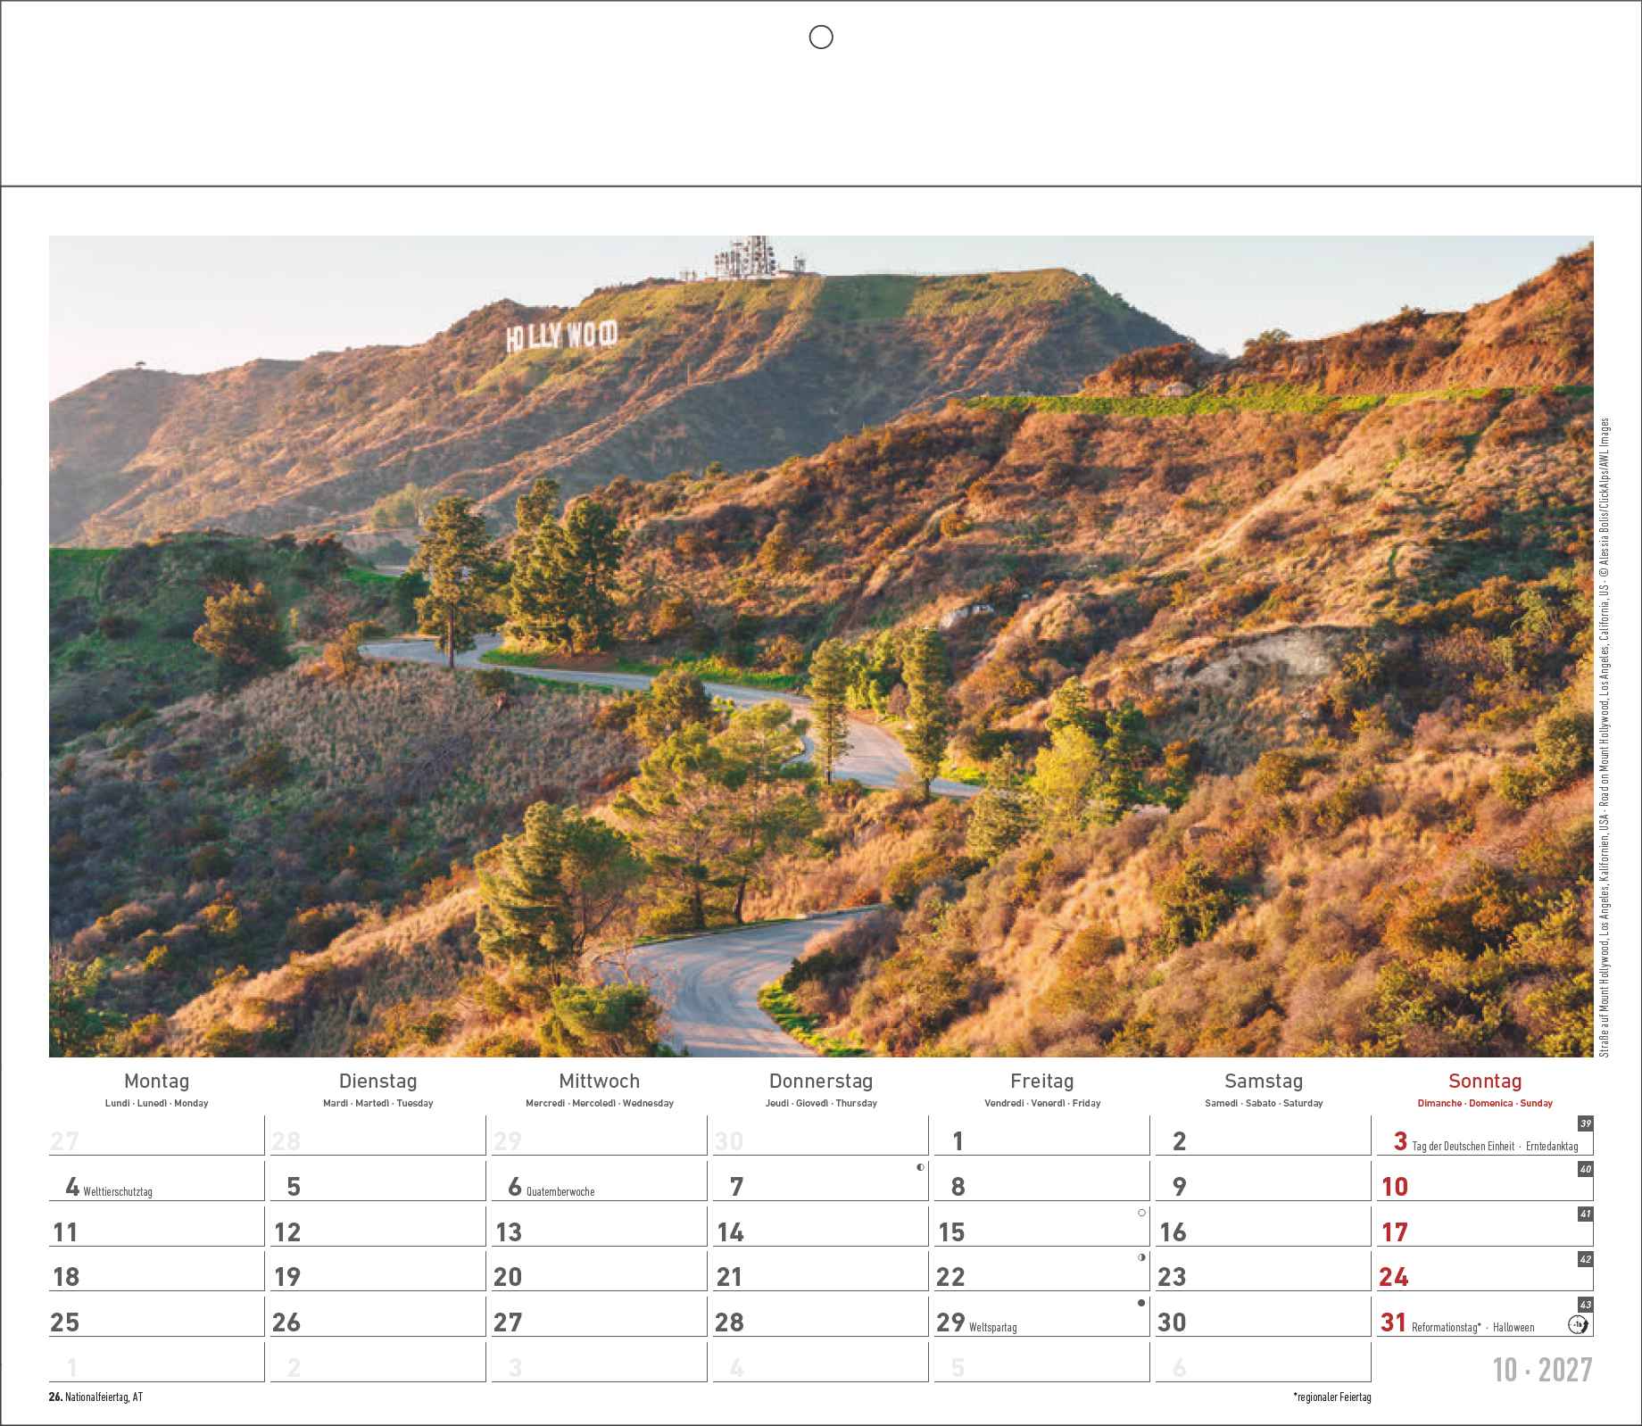Click the Mittwoch column header
The height and width of the screenshot is (1426, 1642).
[600, 1082]
